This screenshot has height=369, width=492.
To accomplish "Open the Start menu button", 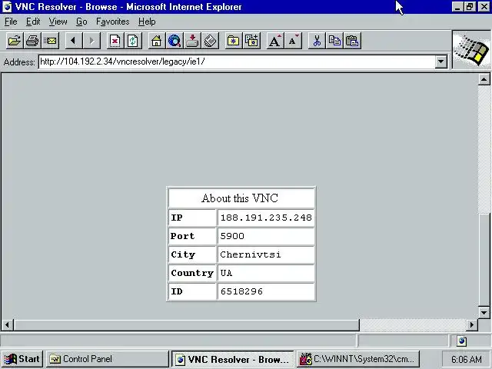I will (x=22, y=359).
